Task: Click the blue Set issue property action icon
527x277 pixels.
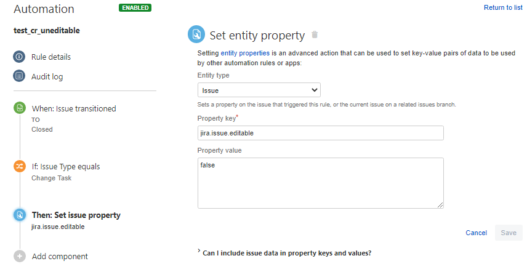Action: [x=20, y=215]
